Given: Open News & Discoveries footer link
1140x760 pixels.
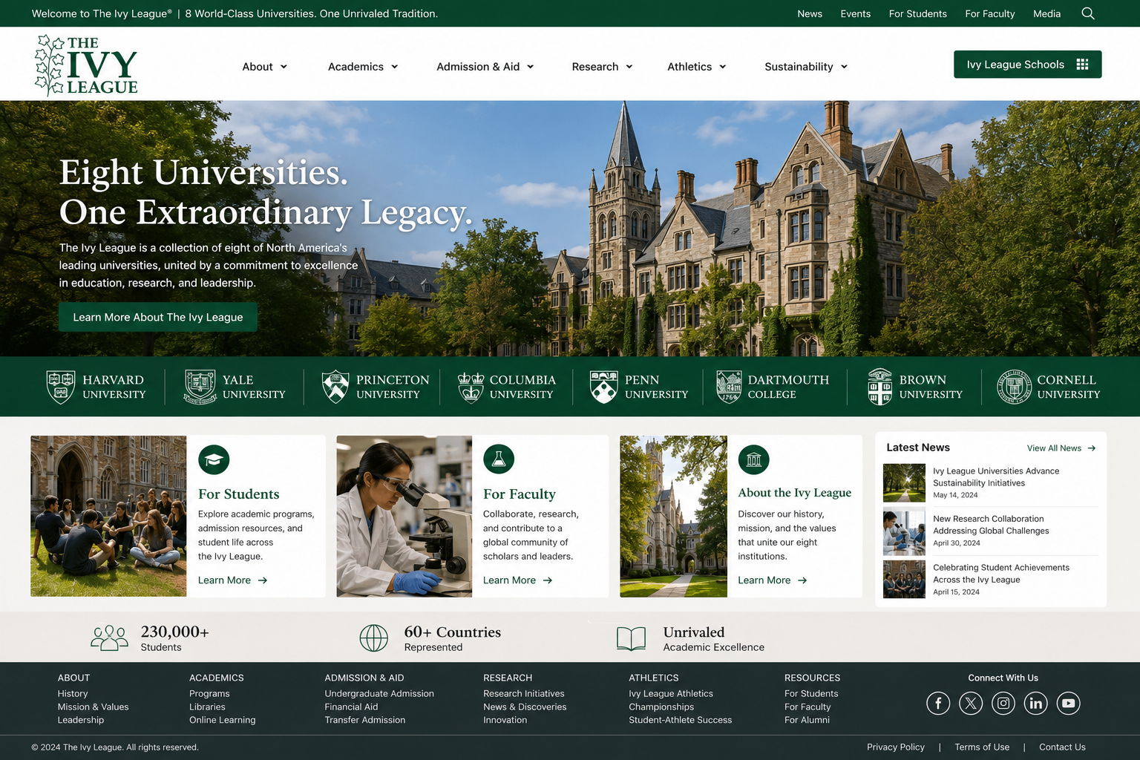Looking at the screenshot, I should (525, 707).
